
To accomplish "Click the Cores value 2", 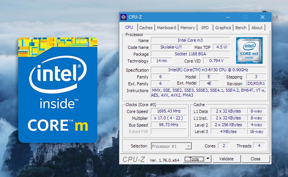I will (x=224, y=146).
